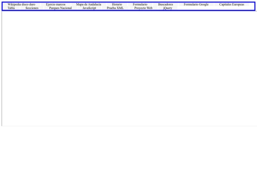The height and width of the screenshot is (193, 257).
Task: Go to Mapa de Andalucía
Action: pos(89,4)
